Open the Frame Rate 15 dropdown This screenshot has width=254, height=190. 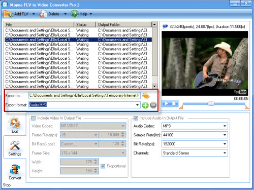96,135
